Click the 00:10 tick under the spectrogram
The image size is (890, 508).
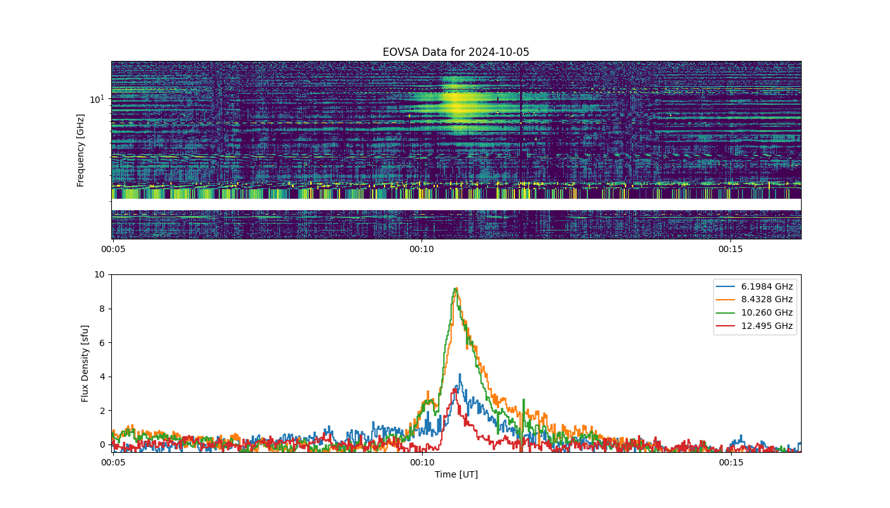(421, 249)
